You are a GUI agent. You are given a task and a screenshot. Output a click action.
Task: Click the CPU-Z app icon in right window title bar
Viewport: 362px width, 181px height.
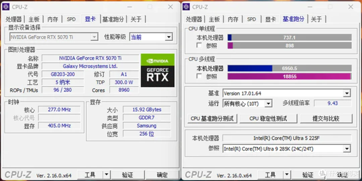[186, 7]
